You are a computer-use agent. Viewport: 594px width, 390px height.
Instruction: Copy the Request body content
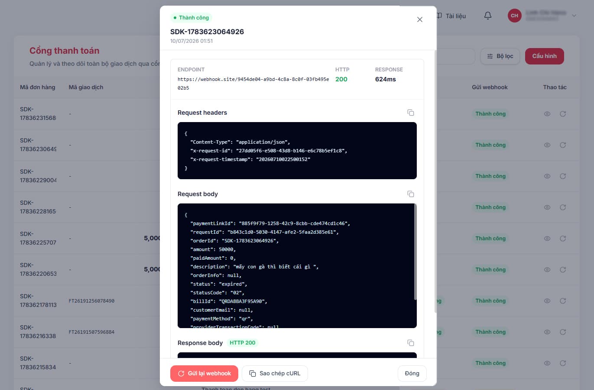point(411,194)
